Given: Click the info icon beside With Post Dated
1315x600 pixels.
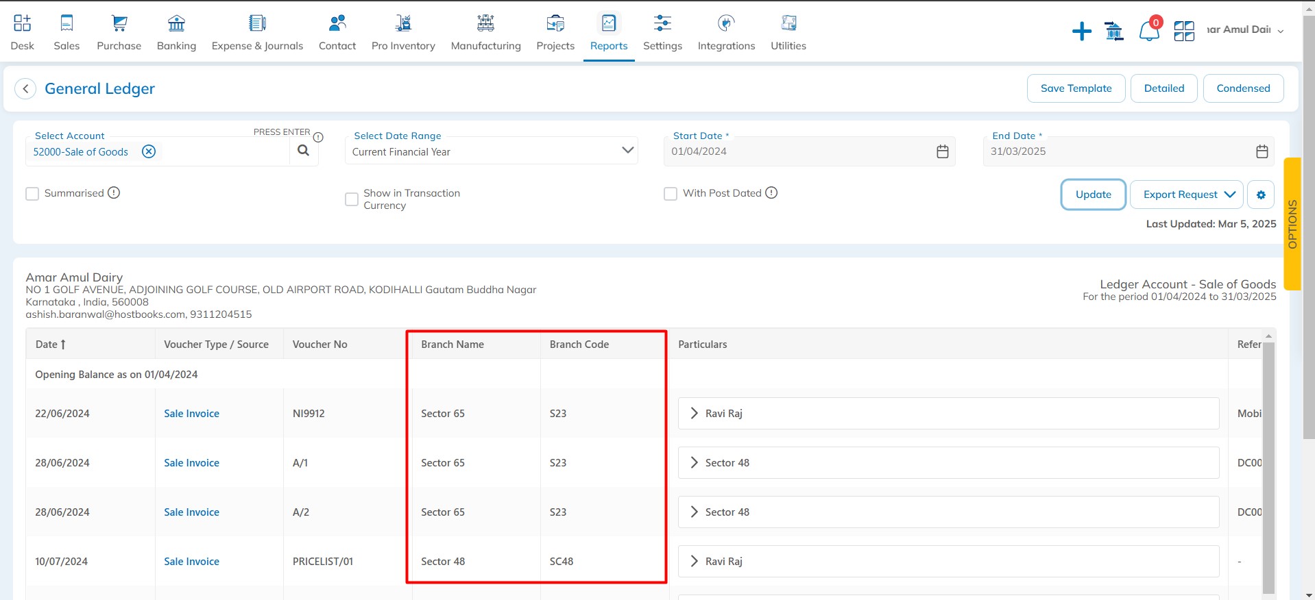Looking at the screenshot, I should coord(771,192).
